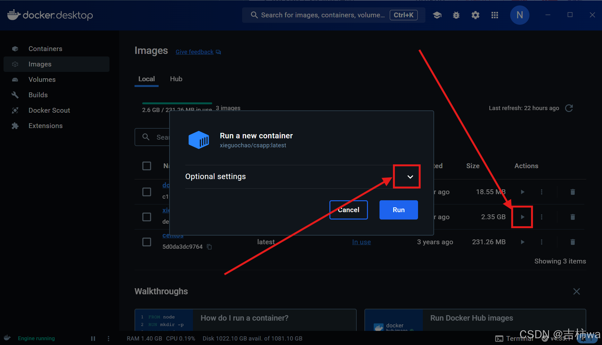Switch to the Hub tab
Image resolution: width=602 pixels, height=345 pixels.
(x=176, y=79)
